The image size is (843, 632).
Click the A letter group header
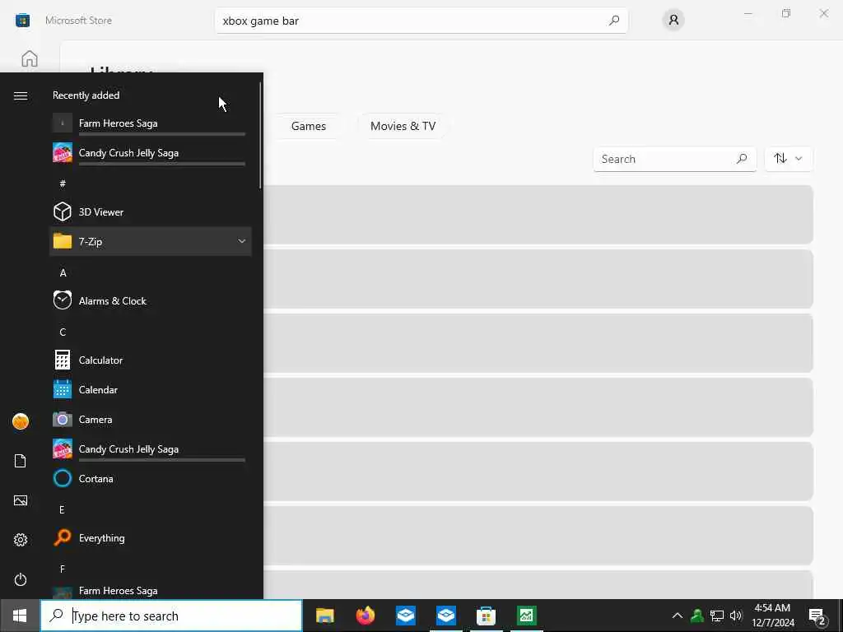tap(63, 272)
